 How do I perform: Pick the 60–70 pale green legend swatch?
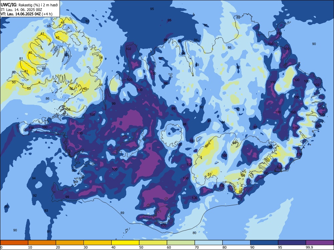181,243
